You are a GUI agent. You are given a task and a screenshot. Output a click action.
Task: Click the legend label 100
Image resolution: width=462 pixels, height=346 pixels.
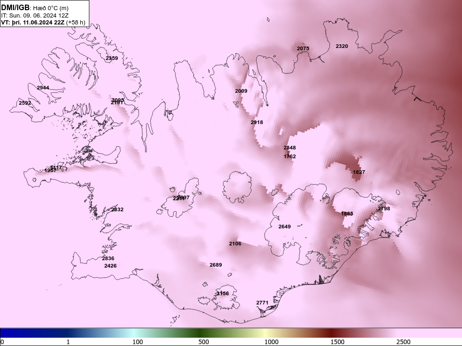(x=138, y=342)
